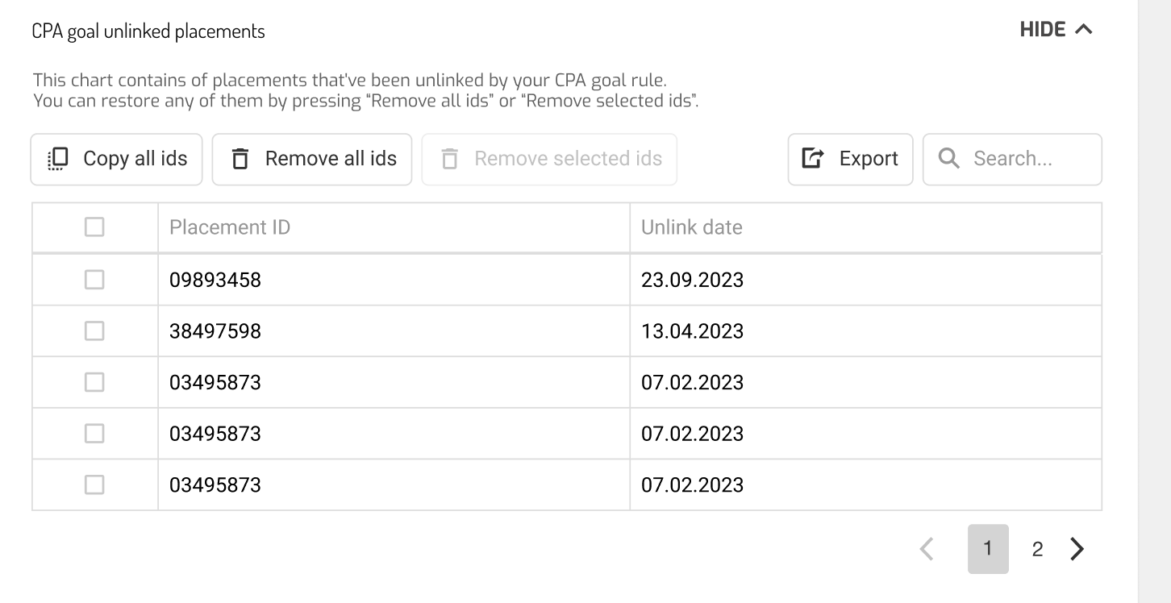
Task: Click the trash icon in Remove all ids
Action: 240,159
